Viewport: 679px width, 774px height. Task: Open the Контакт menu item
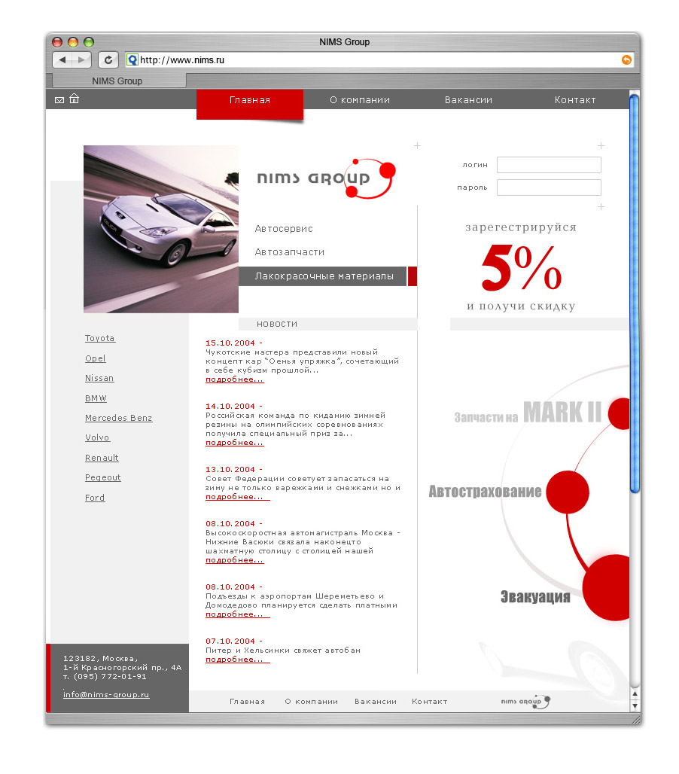(575, 99)
